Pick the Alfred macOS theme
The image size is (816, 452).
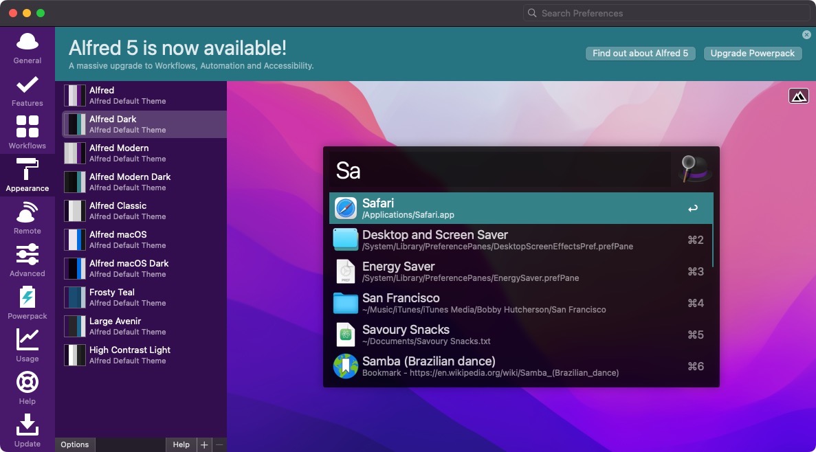click(144, 240)
